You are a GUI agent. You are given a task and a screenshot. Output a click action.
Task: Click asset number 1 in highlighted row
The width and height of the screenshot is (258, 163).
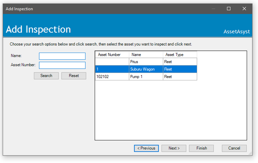click(112, 69)
